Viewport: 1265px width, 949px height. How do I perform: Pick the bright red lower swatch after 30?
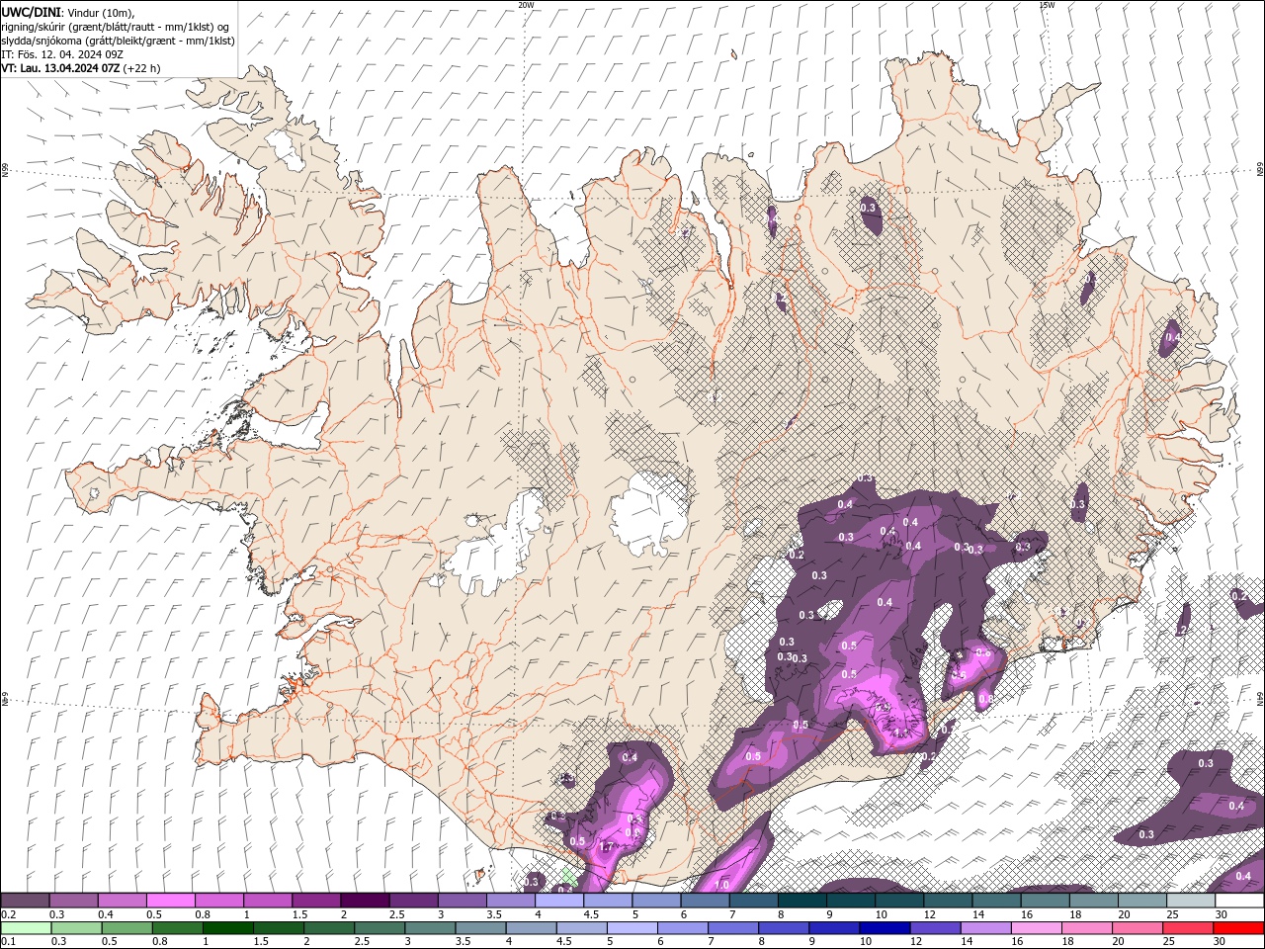[x=1239, y=928]
